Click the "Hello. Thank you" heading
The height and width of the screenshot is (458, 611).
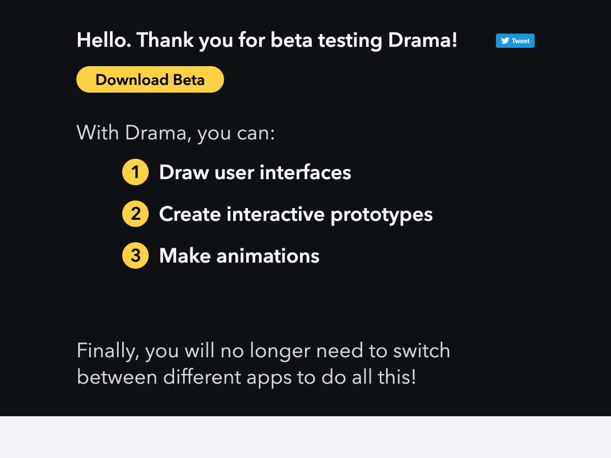tap(267, 40)
